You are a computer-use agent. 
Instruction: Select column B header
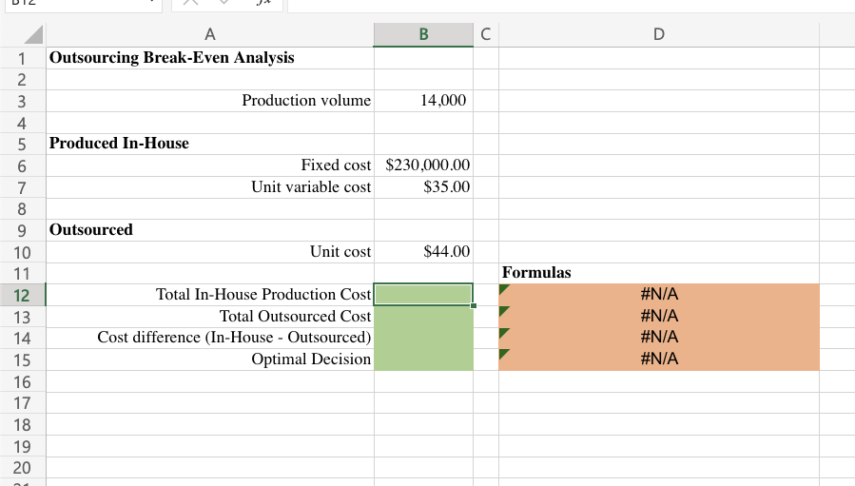(423, 34)
